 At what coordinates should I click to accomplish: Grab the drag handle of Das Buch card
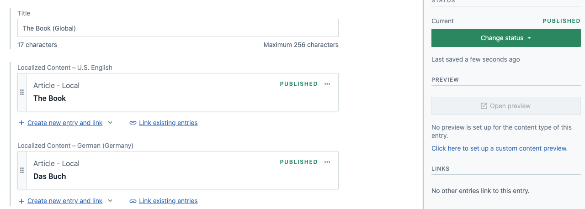[22, 170]
